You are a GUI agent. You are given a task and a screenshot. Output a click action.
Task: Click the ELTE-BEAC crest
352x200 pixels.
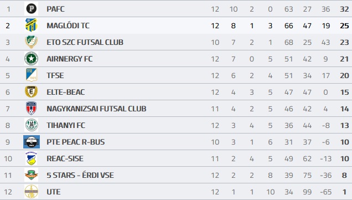coord(31,91)
